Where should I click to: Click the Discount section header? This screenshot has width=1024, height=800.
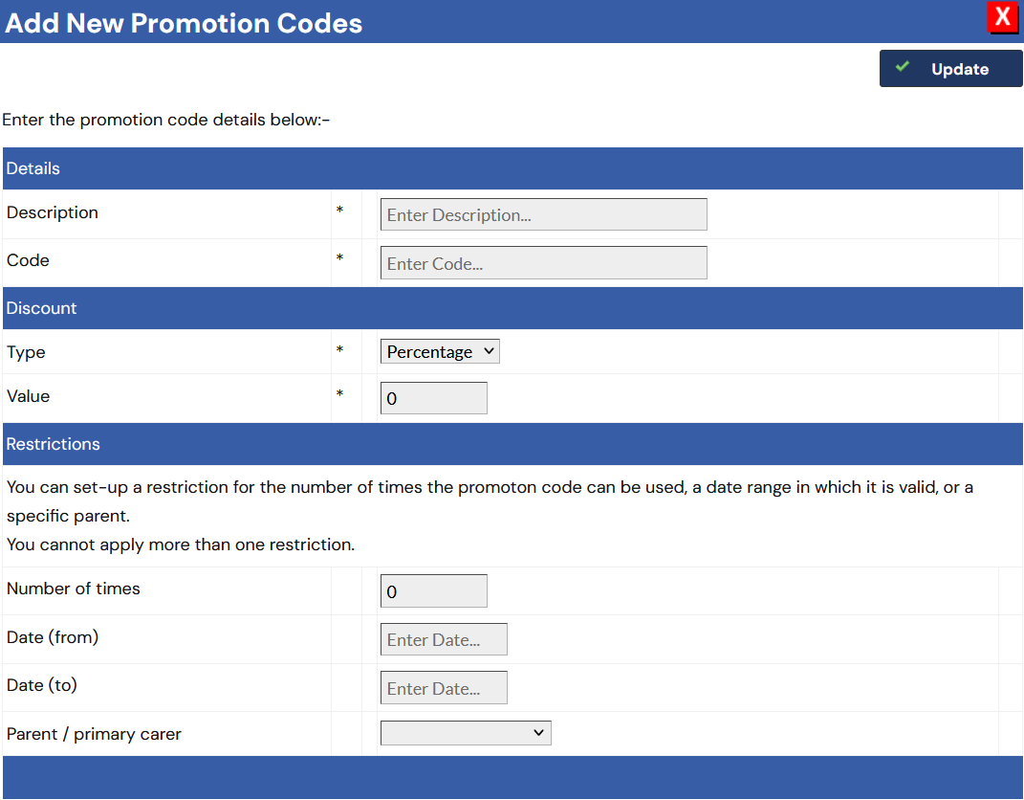click(x=42, y=308)
